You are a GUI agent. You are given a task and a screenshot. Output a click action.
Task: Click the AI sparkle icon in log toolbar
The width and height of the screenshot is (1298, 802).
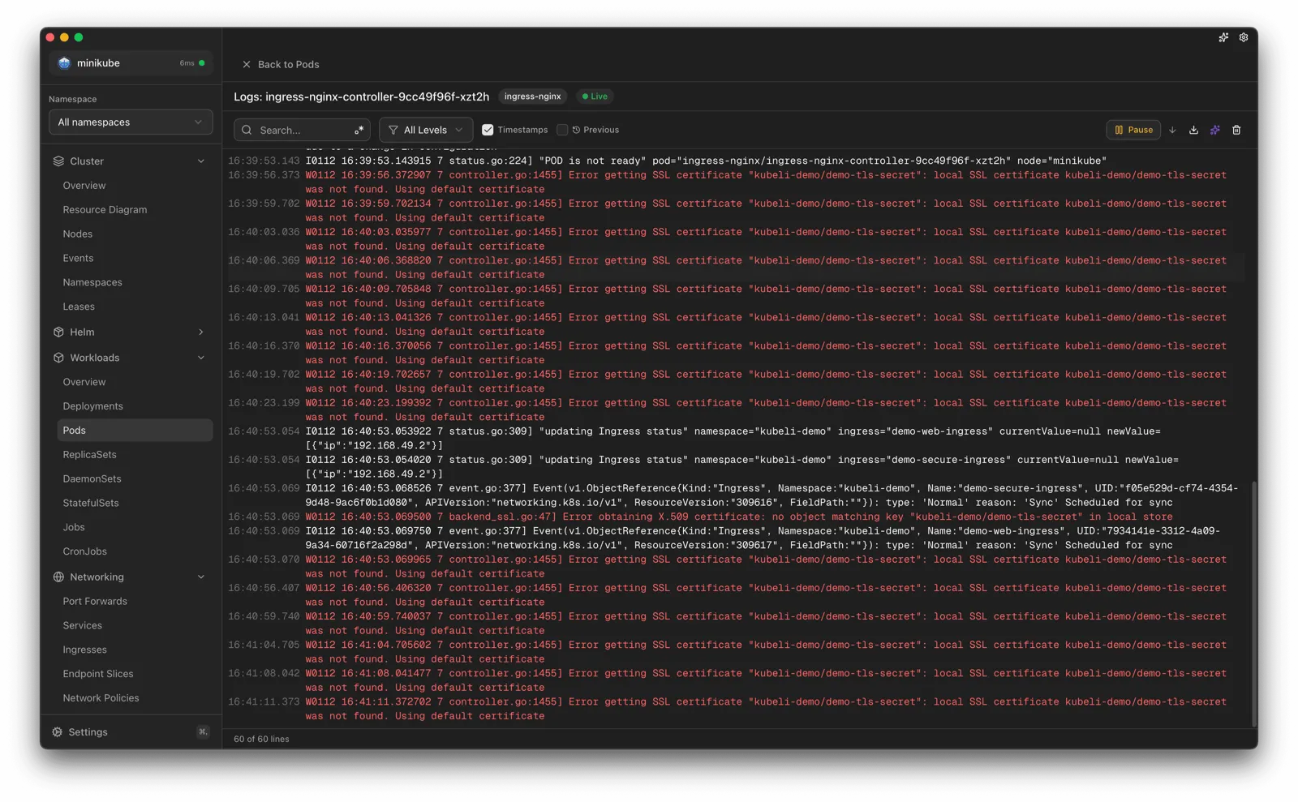point(1214,130)
